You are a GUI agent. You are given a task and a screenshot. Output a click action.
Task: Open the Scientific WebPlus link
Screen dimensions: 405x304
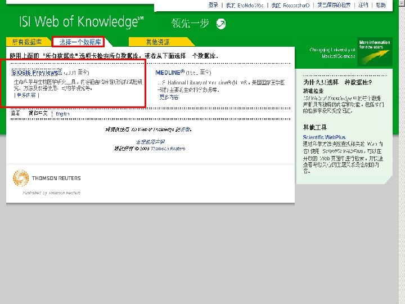[x=324, y=137]
